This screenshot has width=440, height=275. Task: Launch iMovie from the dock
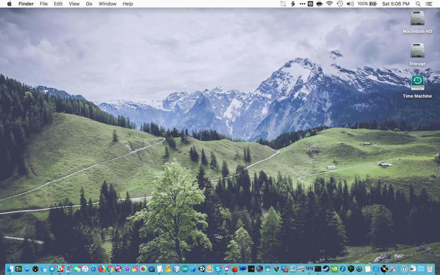point(127,269)
